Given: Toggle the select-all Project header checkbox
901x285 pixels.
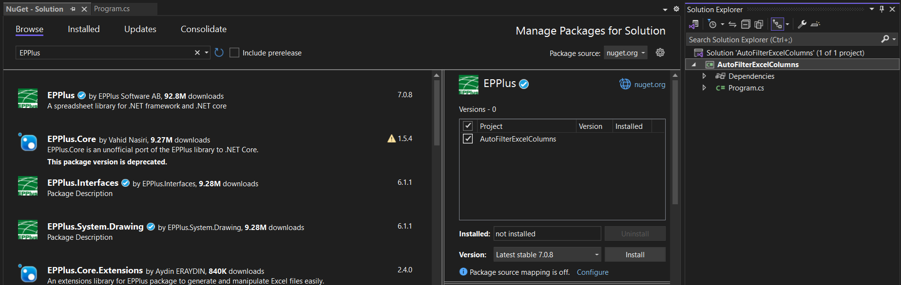Looking at the screenshot, I should pos(468,126).
